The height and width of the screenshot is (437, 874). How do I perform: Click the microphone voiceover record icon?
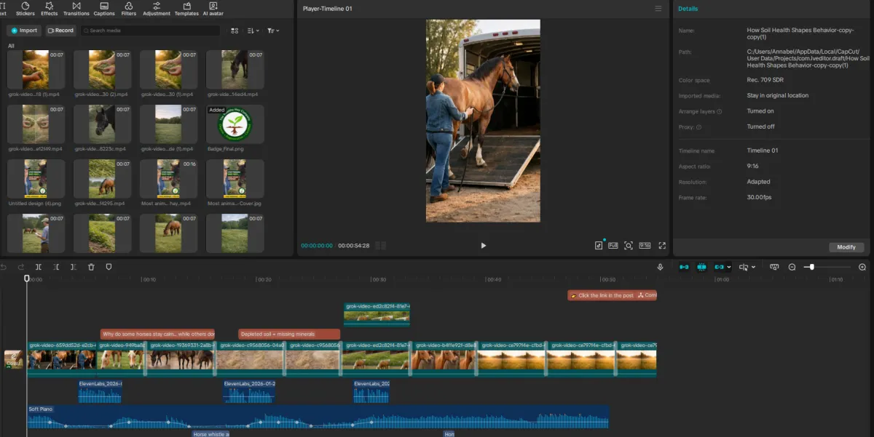pyautogui.click(x=660, y=267)
